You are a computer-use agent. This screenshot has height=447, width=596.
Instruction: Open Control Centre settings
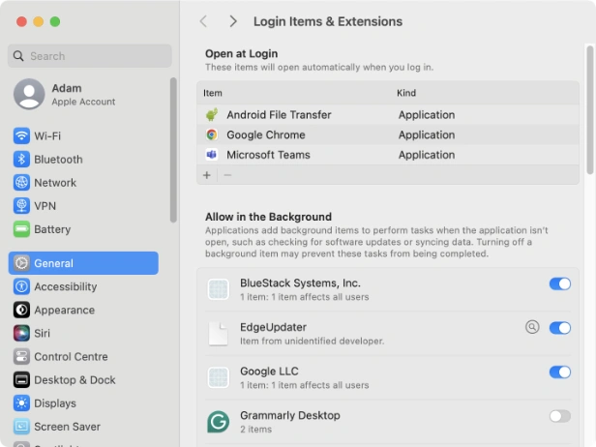click(x=70, y=357)
